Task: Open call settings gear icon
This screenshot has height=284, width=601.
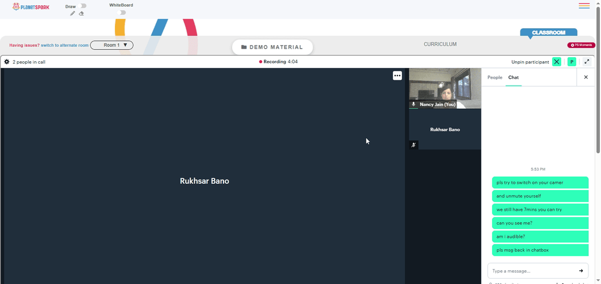Action: (7, 62)
